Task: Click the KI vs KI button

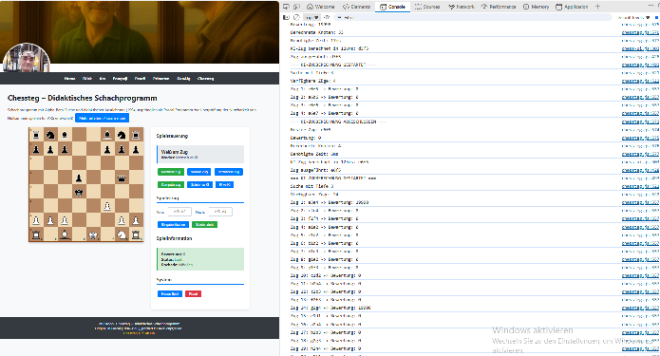Action: 224,185
